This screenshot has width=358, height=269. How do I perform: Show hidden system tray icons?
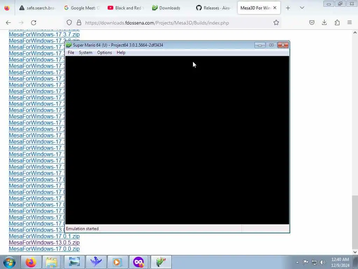tap(297, 262)
